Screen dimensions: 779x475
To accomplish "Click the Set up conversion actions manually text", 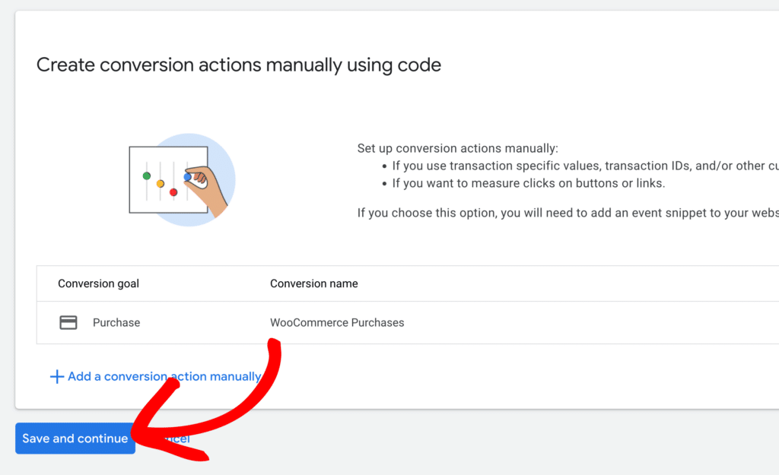I will coord(457,149).
